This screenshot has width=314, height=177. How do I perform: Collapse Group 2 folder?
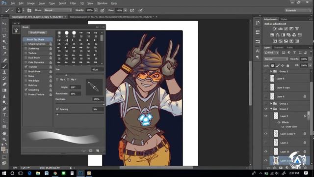pyautogui.click(x=271, y=109)
